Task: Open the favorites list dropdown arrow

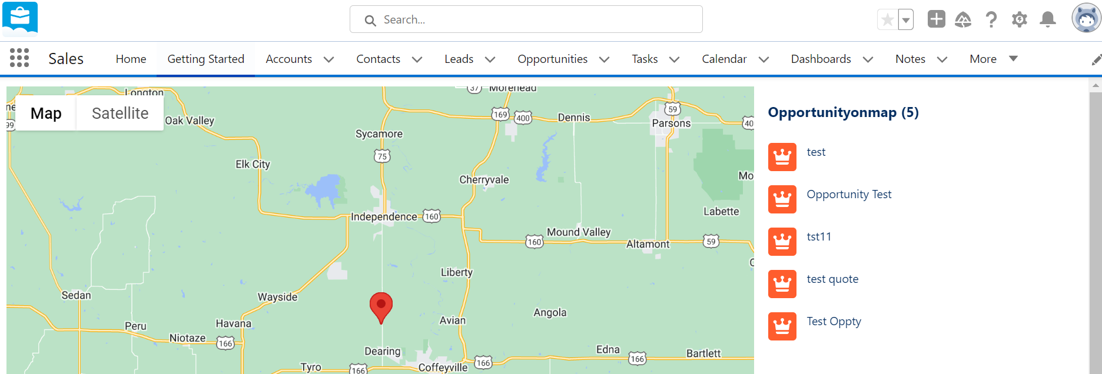Action: 906,19
